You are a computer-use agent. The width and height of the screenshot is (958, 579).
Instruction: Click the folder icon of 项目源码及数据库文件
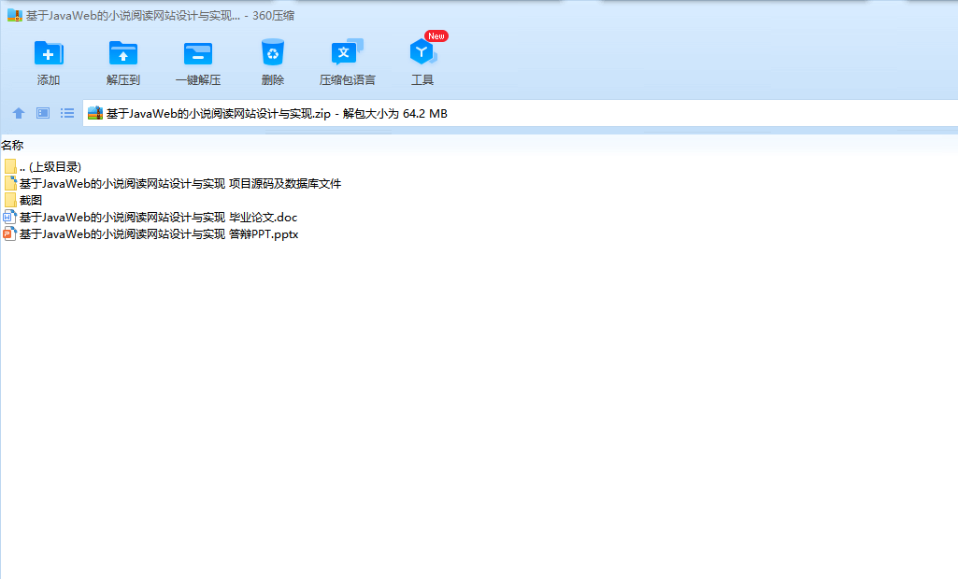pos(9,183)
